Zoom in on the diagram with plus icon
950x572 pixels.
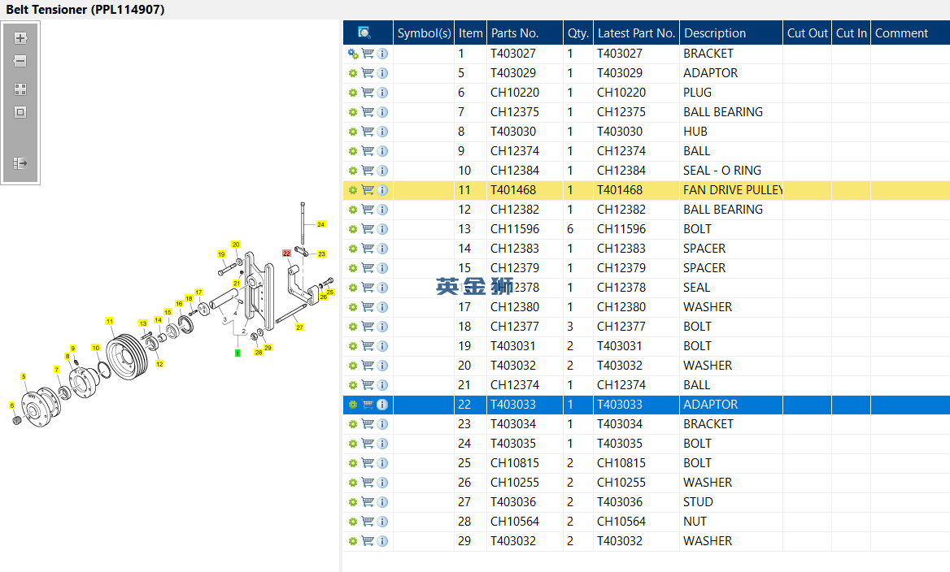20,38
